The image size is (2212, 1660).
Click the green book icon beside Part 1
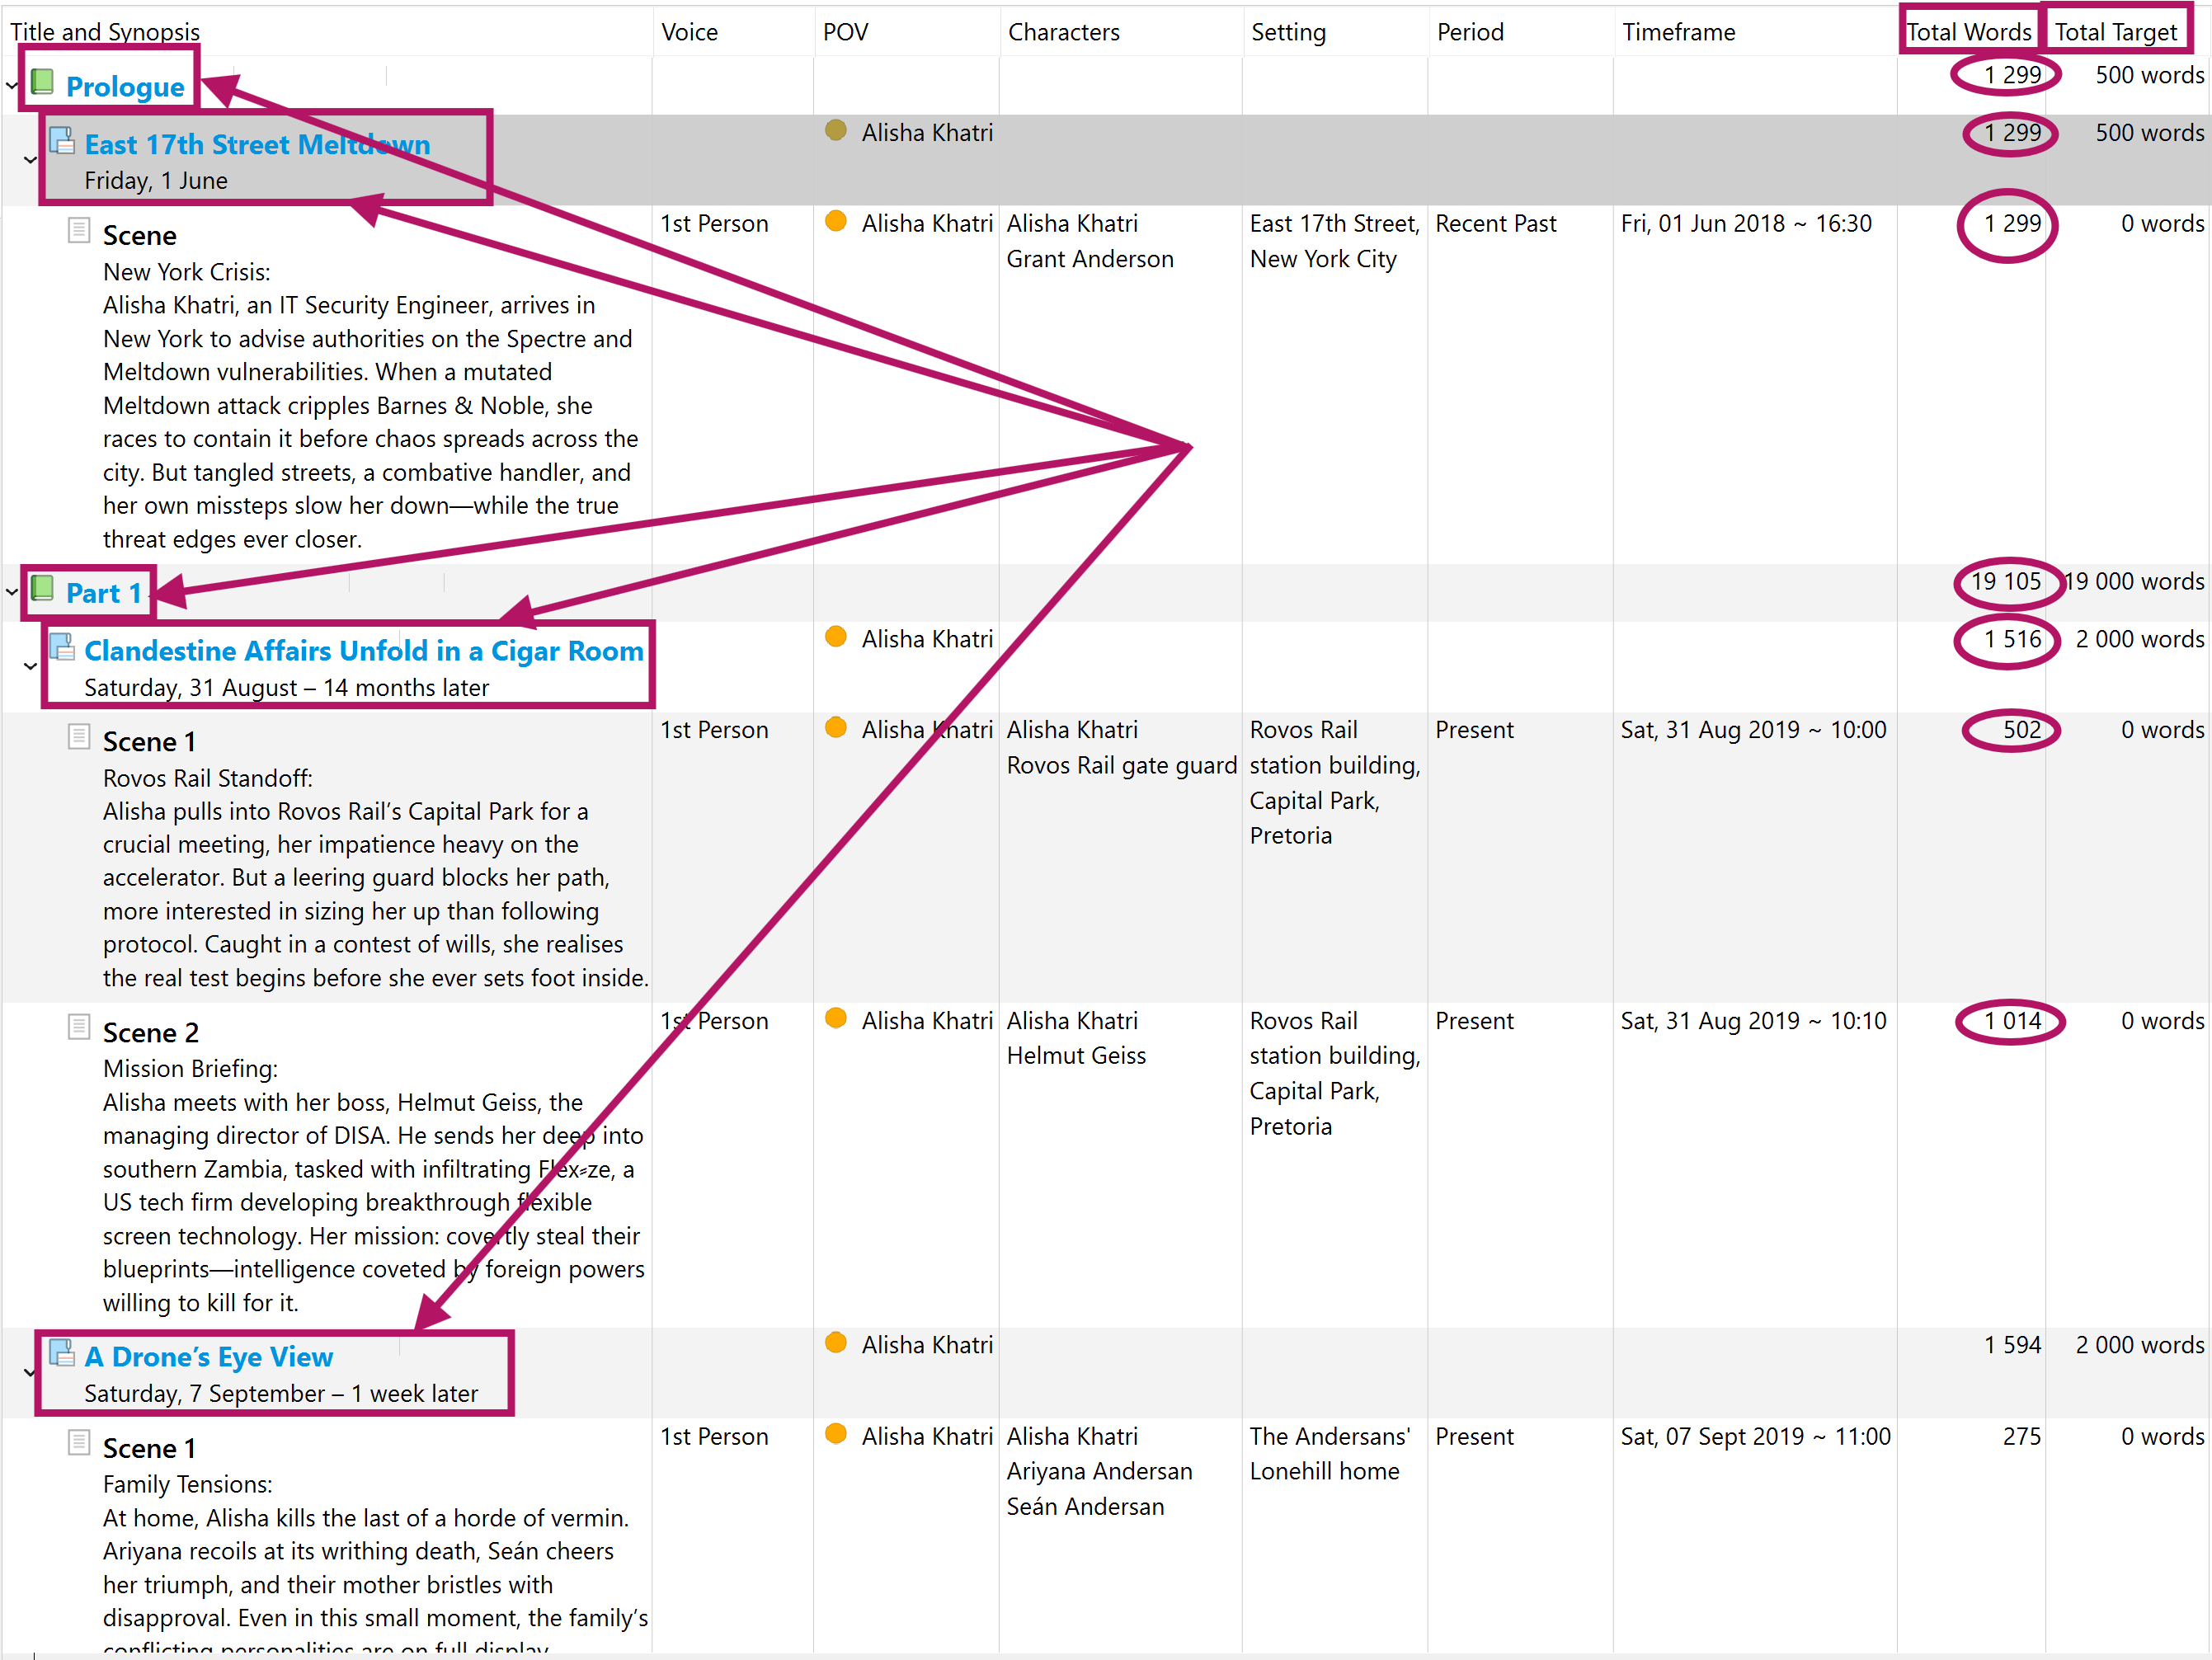pos(42,589)
